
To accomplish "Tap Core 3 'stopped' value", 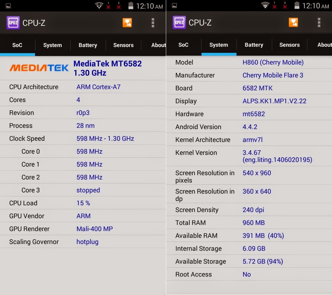I will click(x=88, y=190).
